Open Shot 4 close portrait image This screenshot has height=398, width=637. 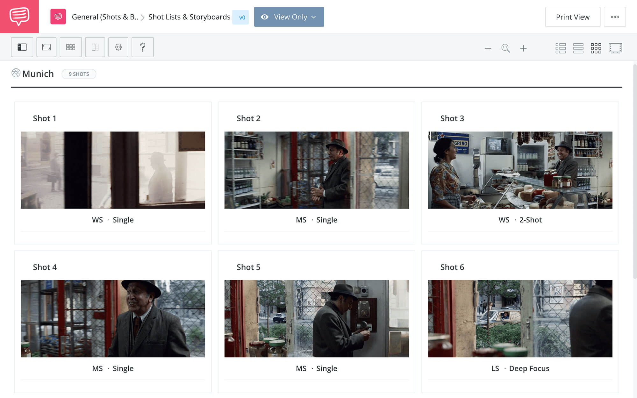tap(113, 319)
